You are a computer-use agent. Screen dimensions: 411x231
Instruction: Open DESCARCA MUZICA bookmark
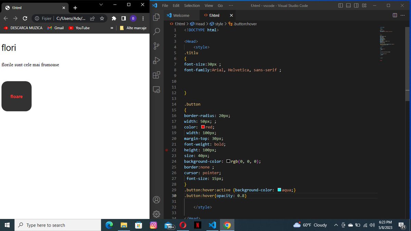(23, 28)
